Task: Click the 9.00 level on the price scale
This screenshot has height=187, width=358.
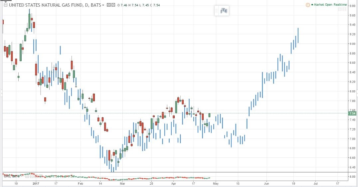Action: [x=352, y=44]
